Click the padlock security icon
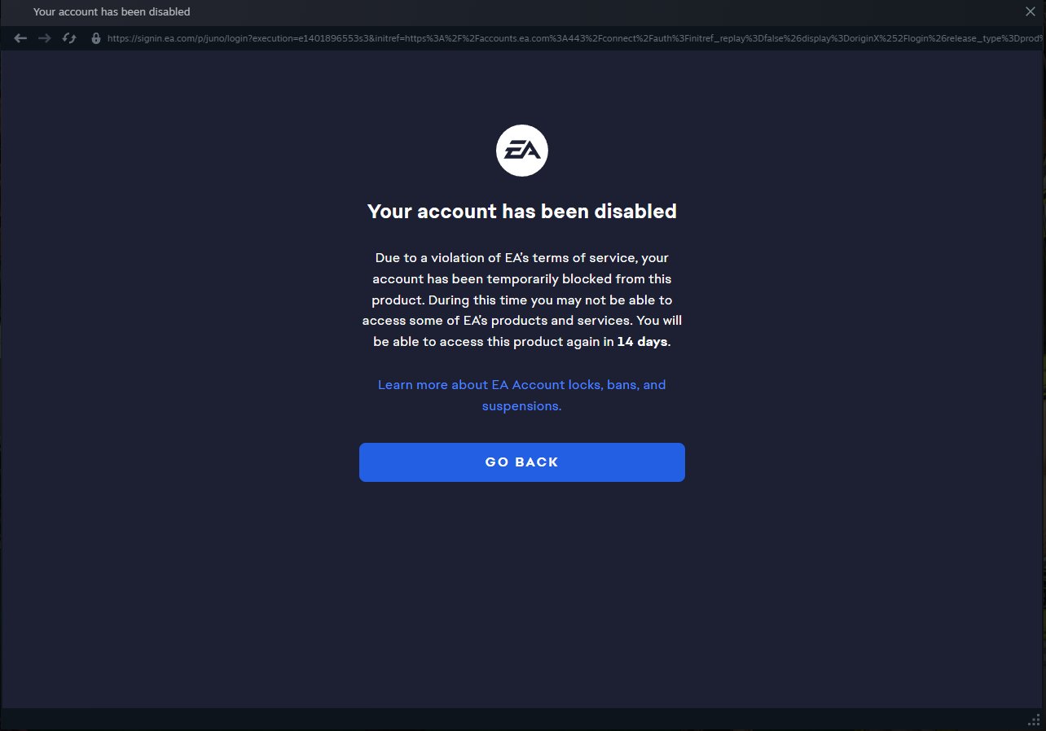1046x731 pixels. (x=96, y=38)
